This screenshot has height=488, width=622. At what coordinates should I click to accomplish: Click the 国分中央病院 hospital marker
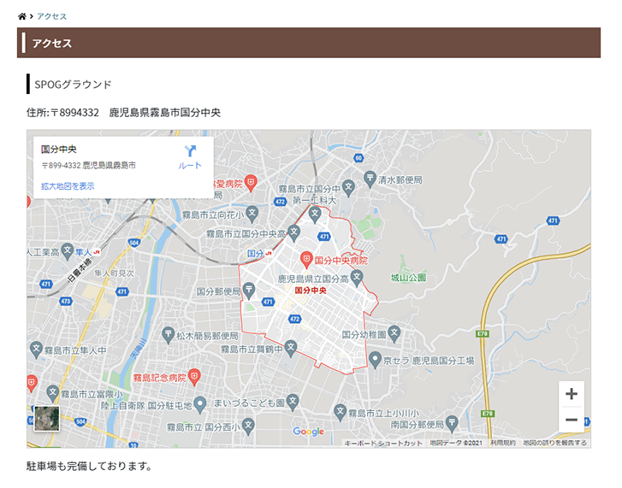pyautogui.click(x=305, y=260)
